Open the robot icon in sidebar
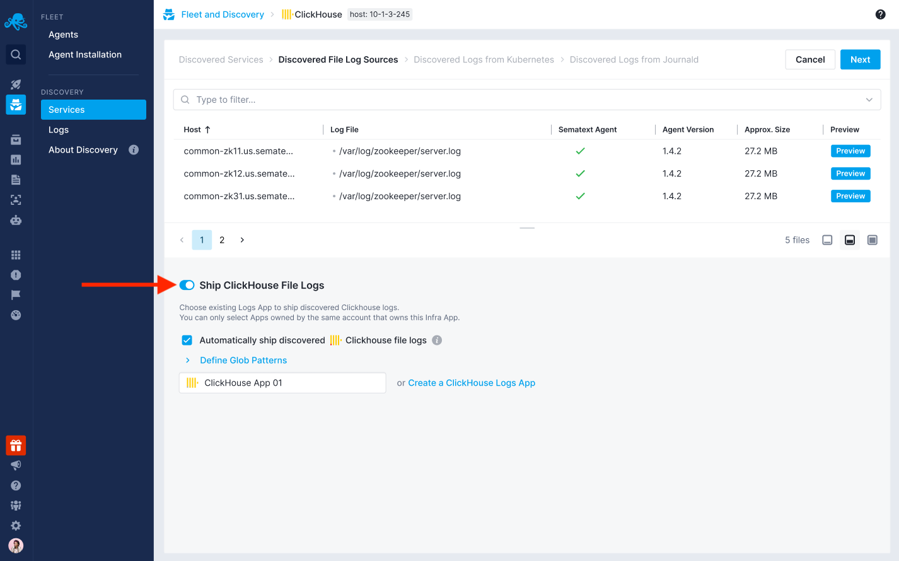This screenshot has width=899, height=561. (x=16, y=221)
